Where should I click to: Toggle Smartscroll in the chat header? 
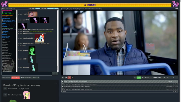tap(51, 9)
